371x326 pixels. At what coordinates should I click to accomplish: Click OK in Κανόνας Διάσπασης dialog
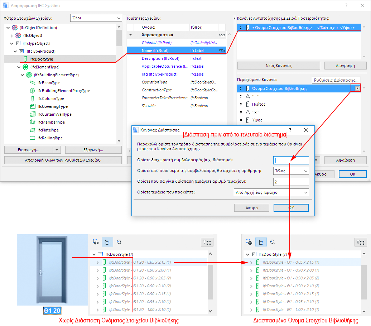(x=291, y=208)
